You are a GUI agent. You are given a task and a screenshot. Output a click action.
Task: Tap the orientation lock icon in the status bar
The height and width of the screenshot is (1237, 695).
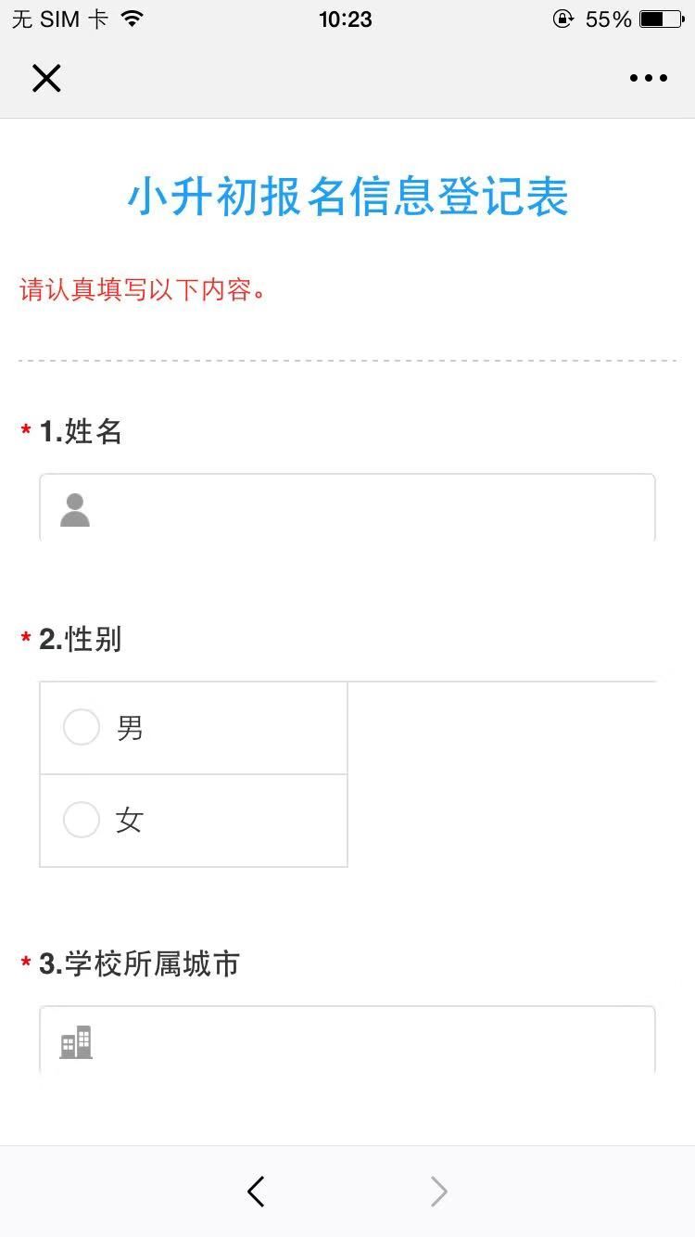[x=563, y=19]
